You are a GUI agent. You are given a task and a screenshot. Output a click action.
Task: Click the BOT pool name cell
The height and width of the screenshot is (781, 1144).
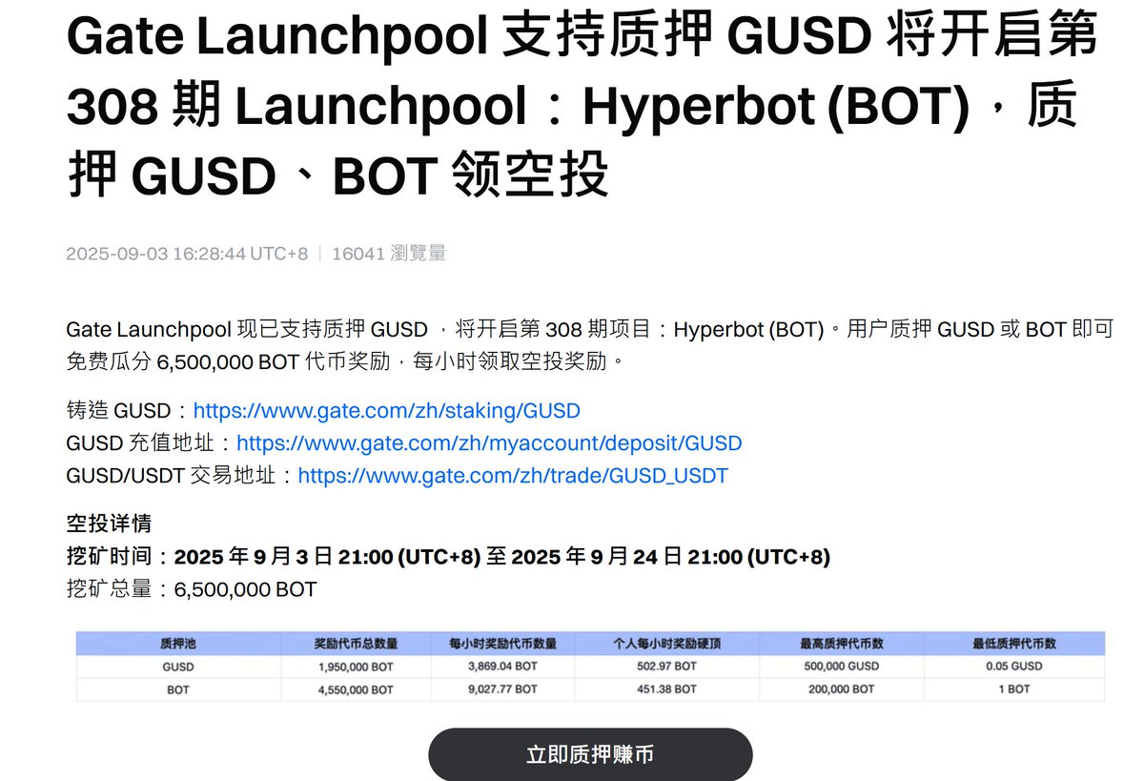178,689
